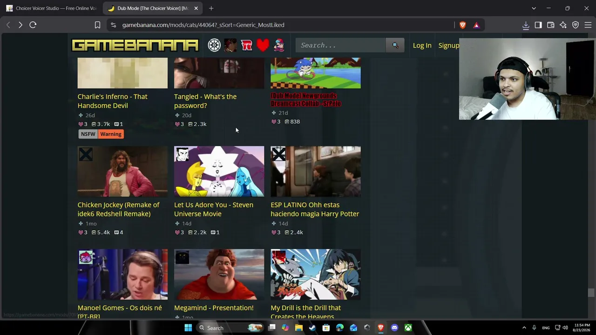Open Discord from the taskbar
596x335 pixels.
[394, 328]
